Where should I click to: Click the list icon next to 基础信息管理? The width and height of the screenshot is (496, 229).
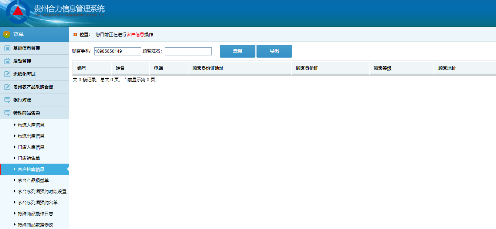(7, 48)
